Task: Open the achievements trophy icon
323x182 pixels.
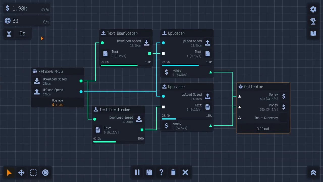Action: (313, 21)
